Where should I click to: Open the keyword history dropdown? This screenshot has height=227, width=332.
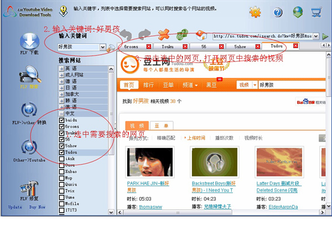click(x=103, y=47)
